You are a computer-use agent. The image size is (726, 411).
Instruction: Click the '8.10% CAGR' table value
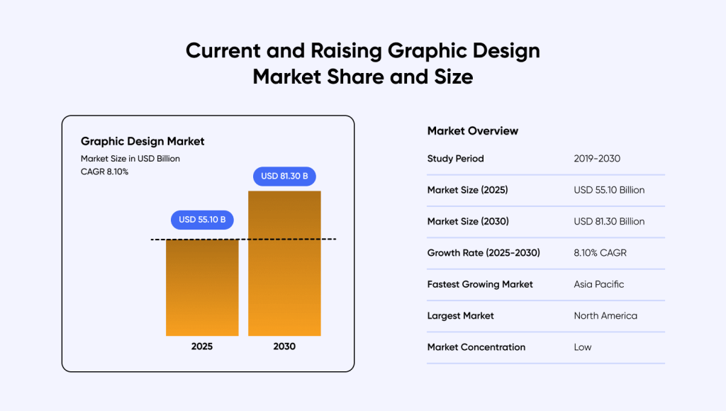coord(600,253)
